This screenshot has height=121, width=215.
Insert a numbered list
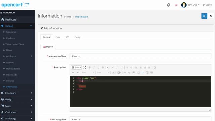(117, 67)
